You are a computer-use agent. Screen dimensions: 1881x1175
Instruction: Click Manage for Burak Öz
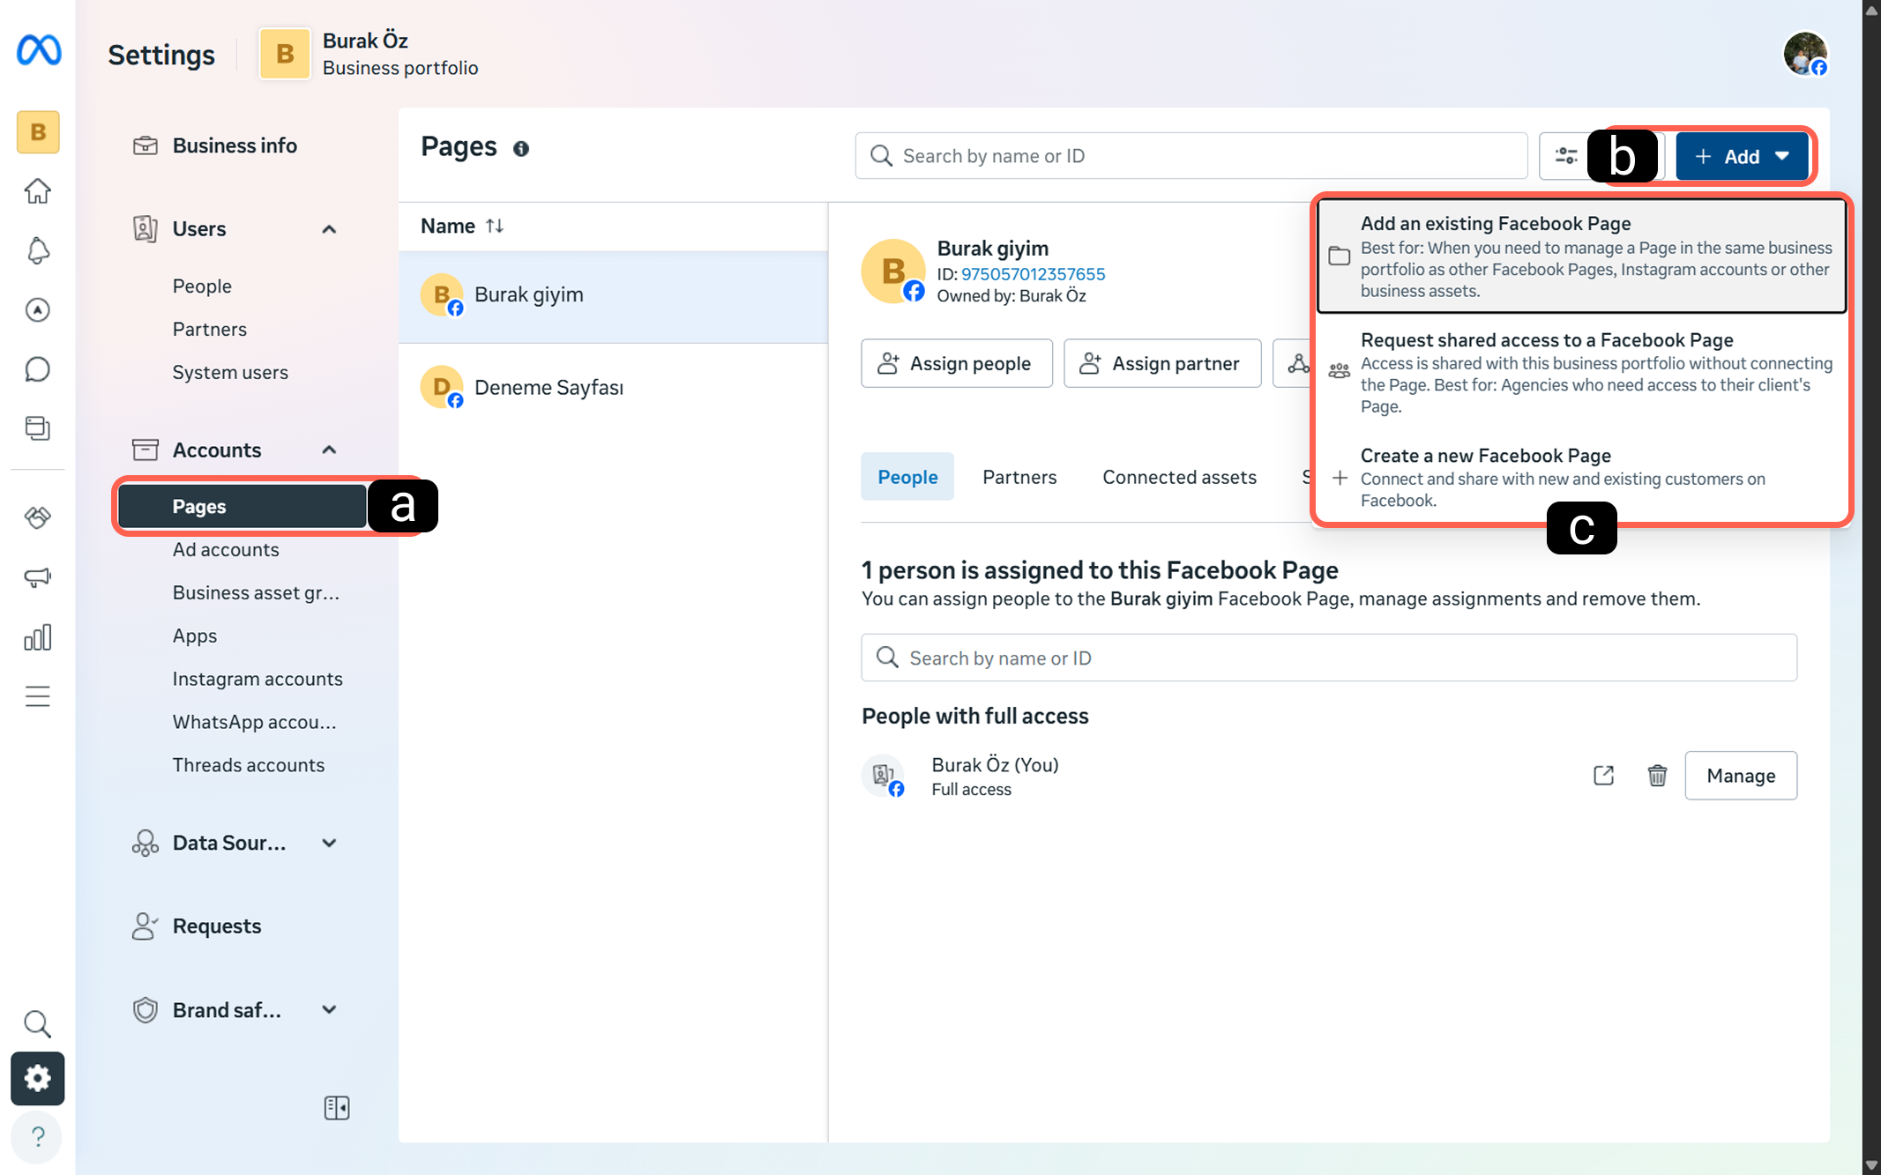pyautogui.click(x=1741, y=776)
